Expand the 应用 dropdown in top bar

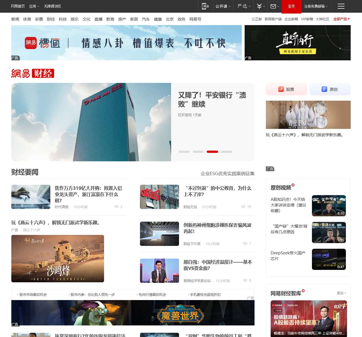(x=34, y=6)
